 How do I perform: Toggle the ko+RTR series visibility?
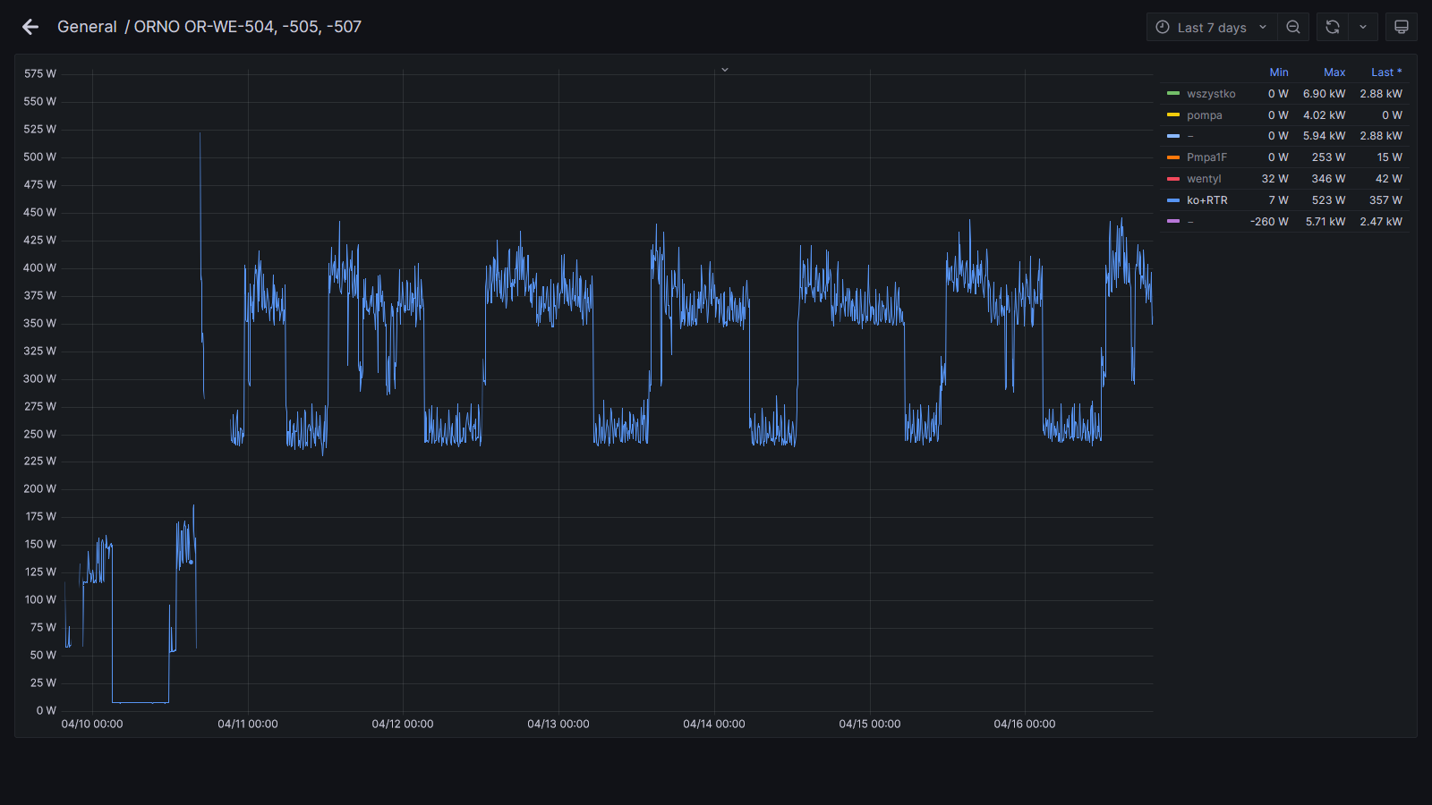1206,200
